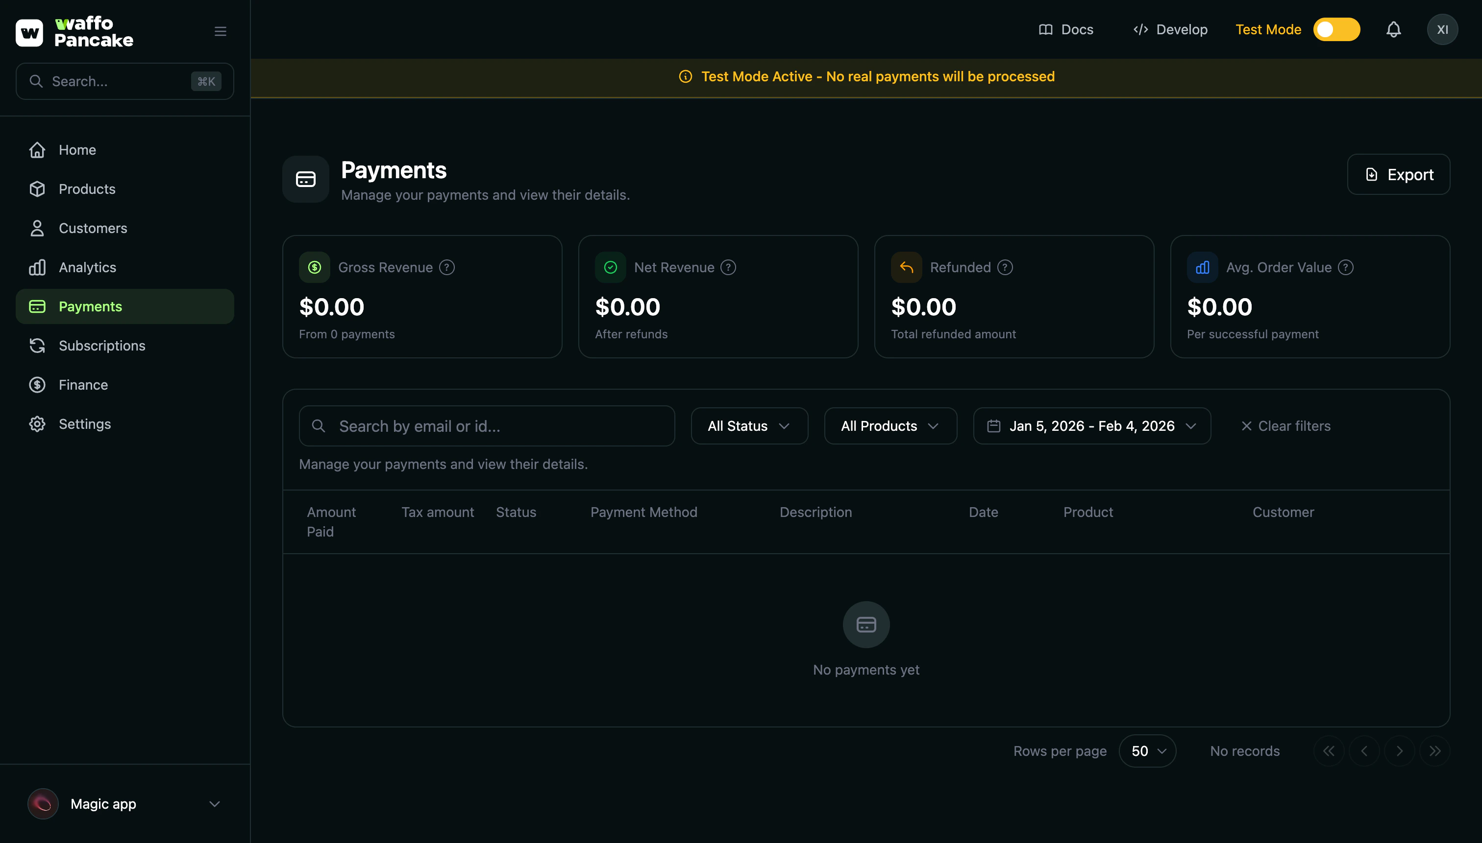
Task: Open the All Status dropdown
Action: 749,425
